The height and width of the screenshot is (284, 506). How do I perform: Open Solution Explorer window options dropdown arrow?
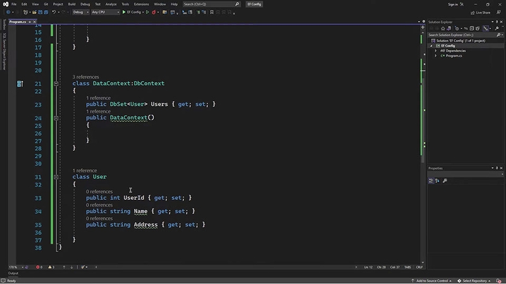click(x=493, y=22)
